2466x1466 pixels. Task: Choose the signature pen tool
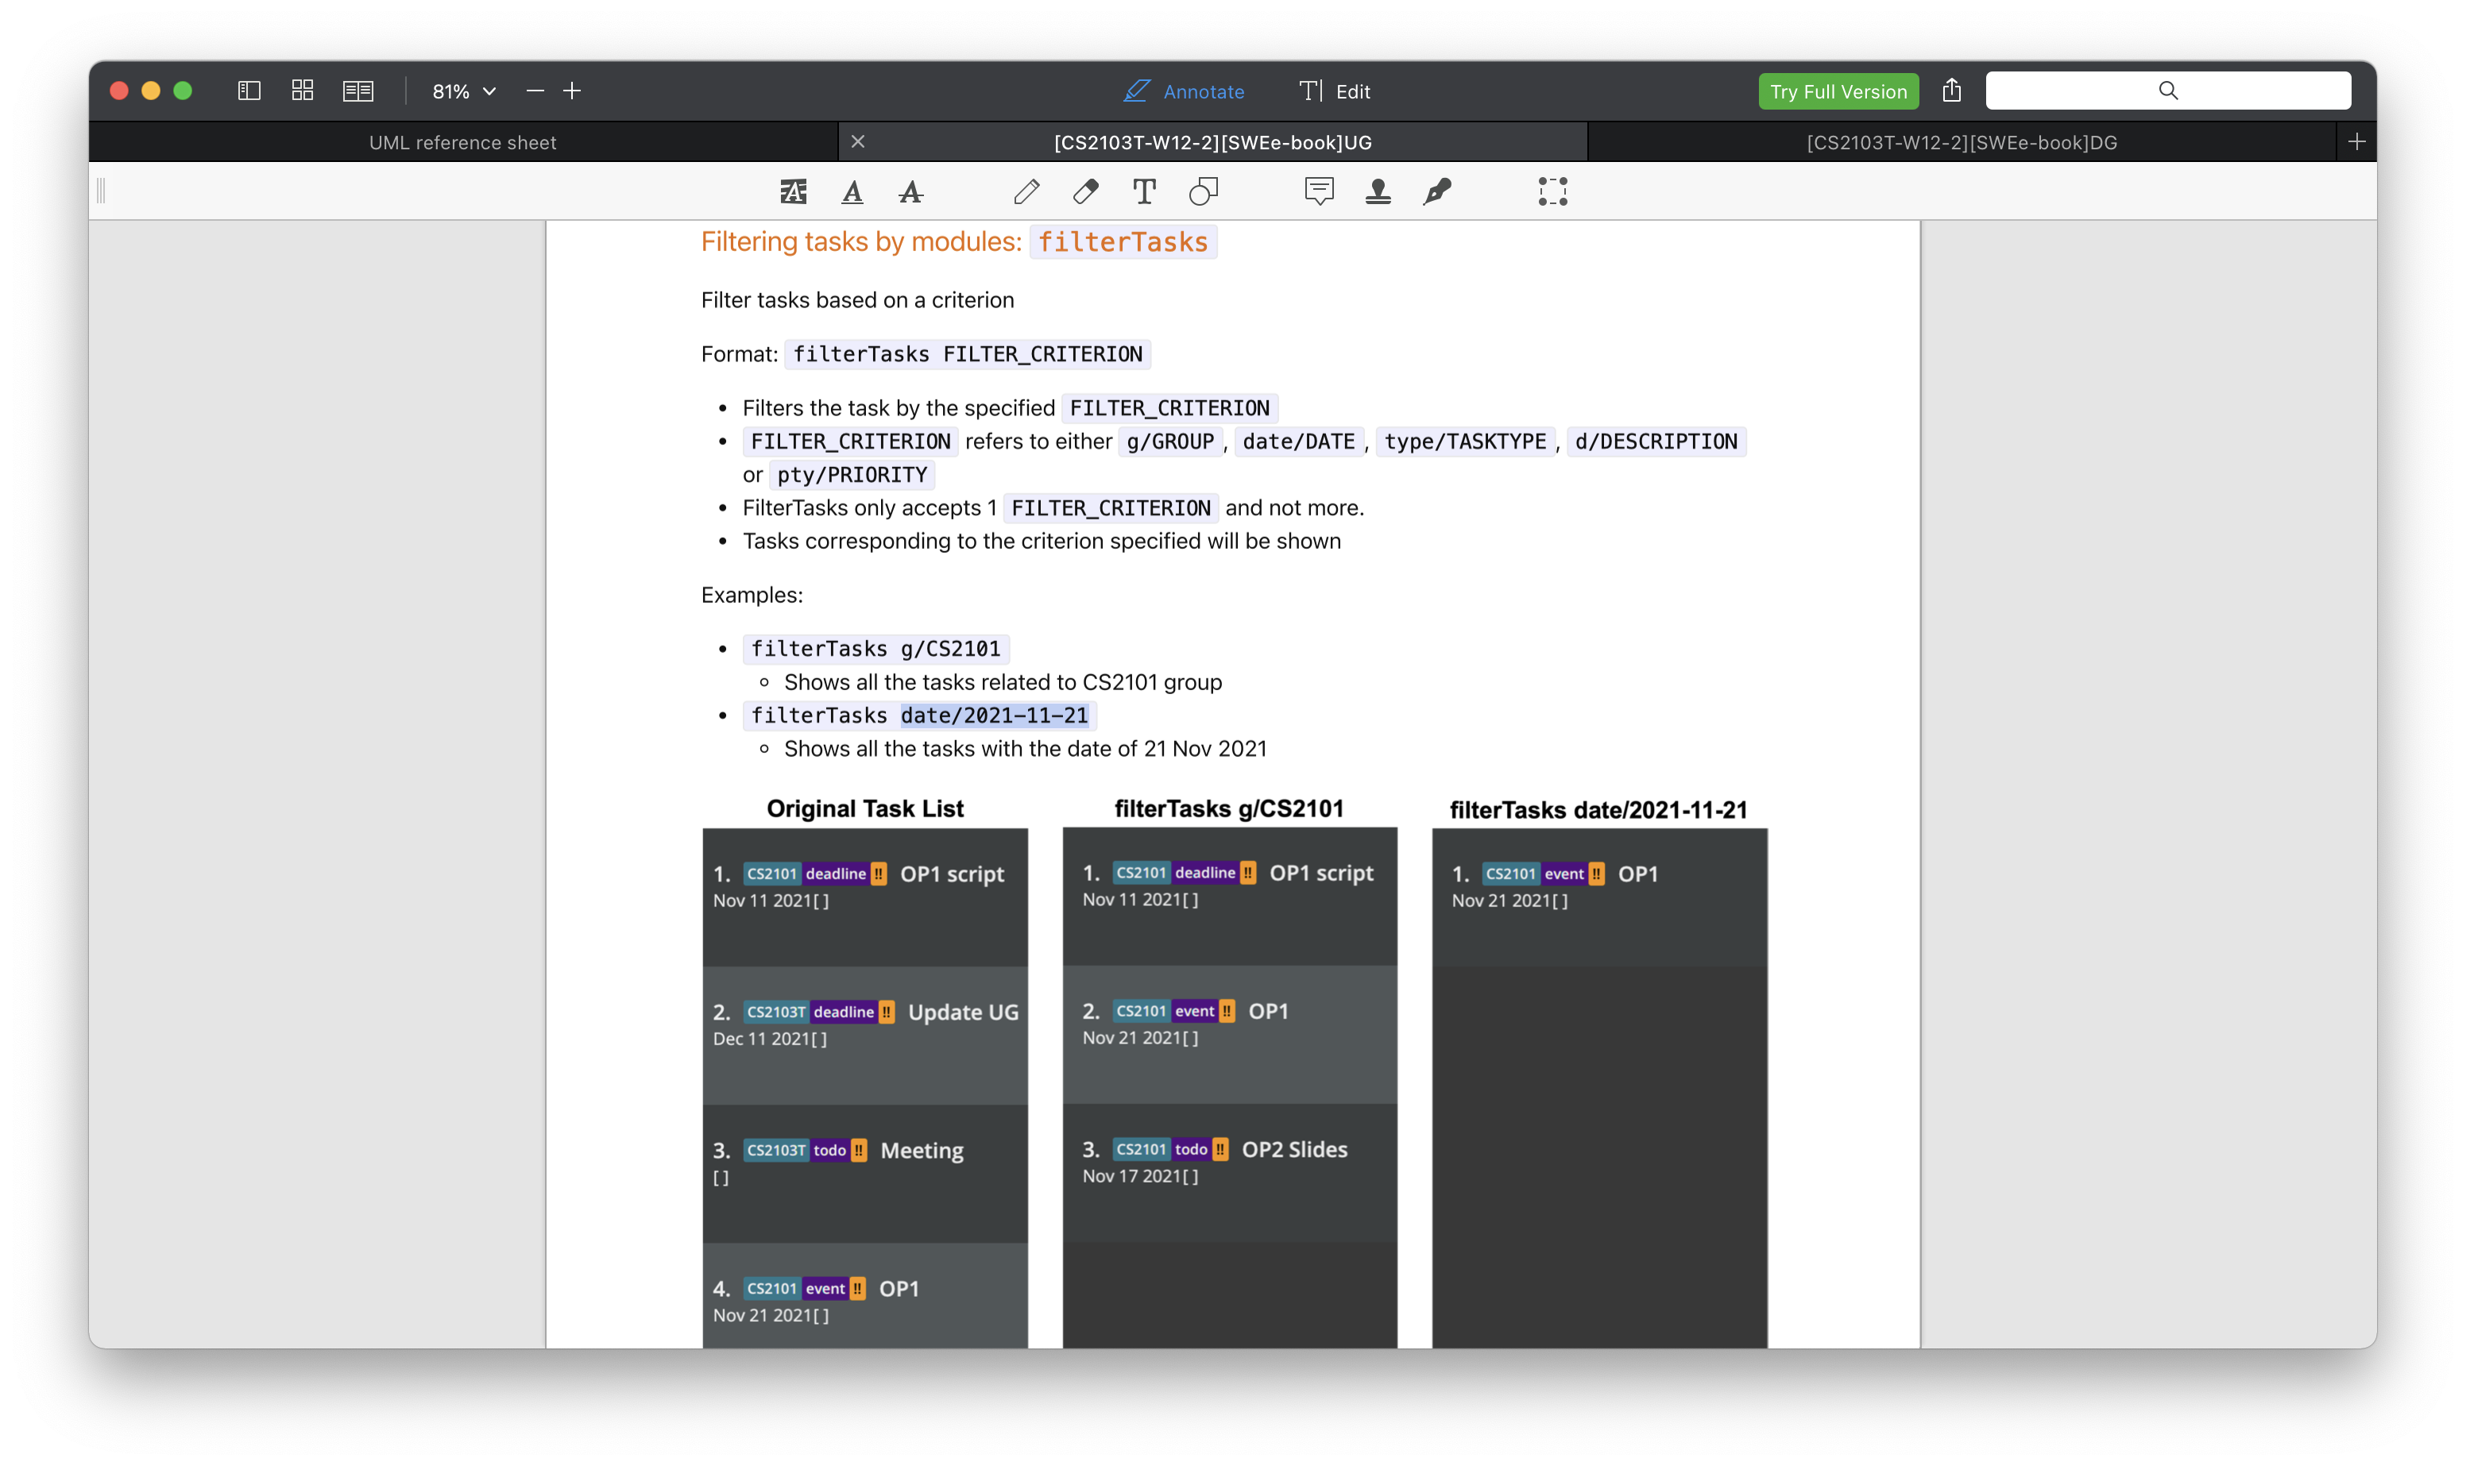pos(1437,191)
